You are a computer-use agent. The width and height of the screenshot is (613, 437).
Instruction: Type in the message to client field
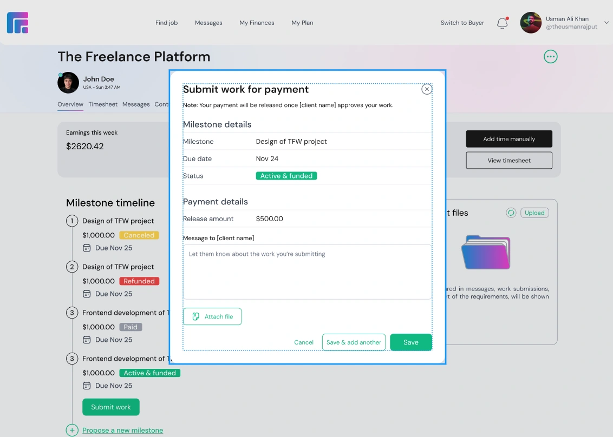(307, 272)
